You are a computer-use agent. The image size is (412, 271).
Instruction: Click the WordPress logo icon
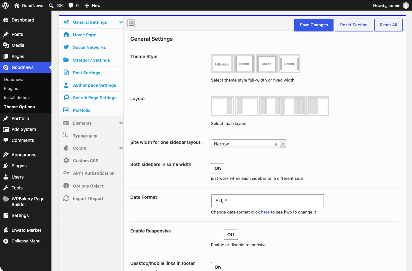click(5, 5)
